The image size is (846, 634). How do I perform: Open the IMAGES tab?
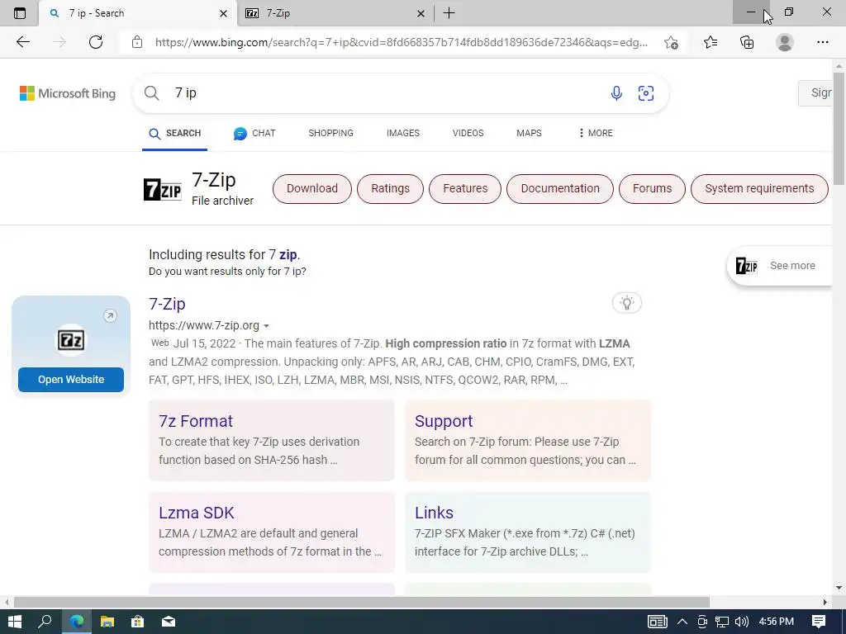coord(402,133)
